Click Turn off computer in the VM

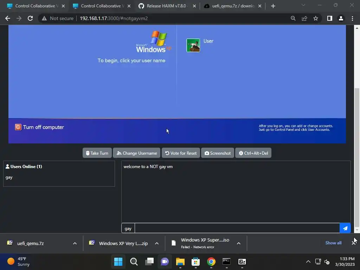[x=39, y=127]
